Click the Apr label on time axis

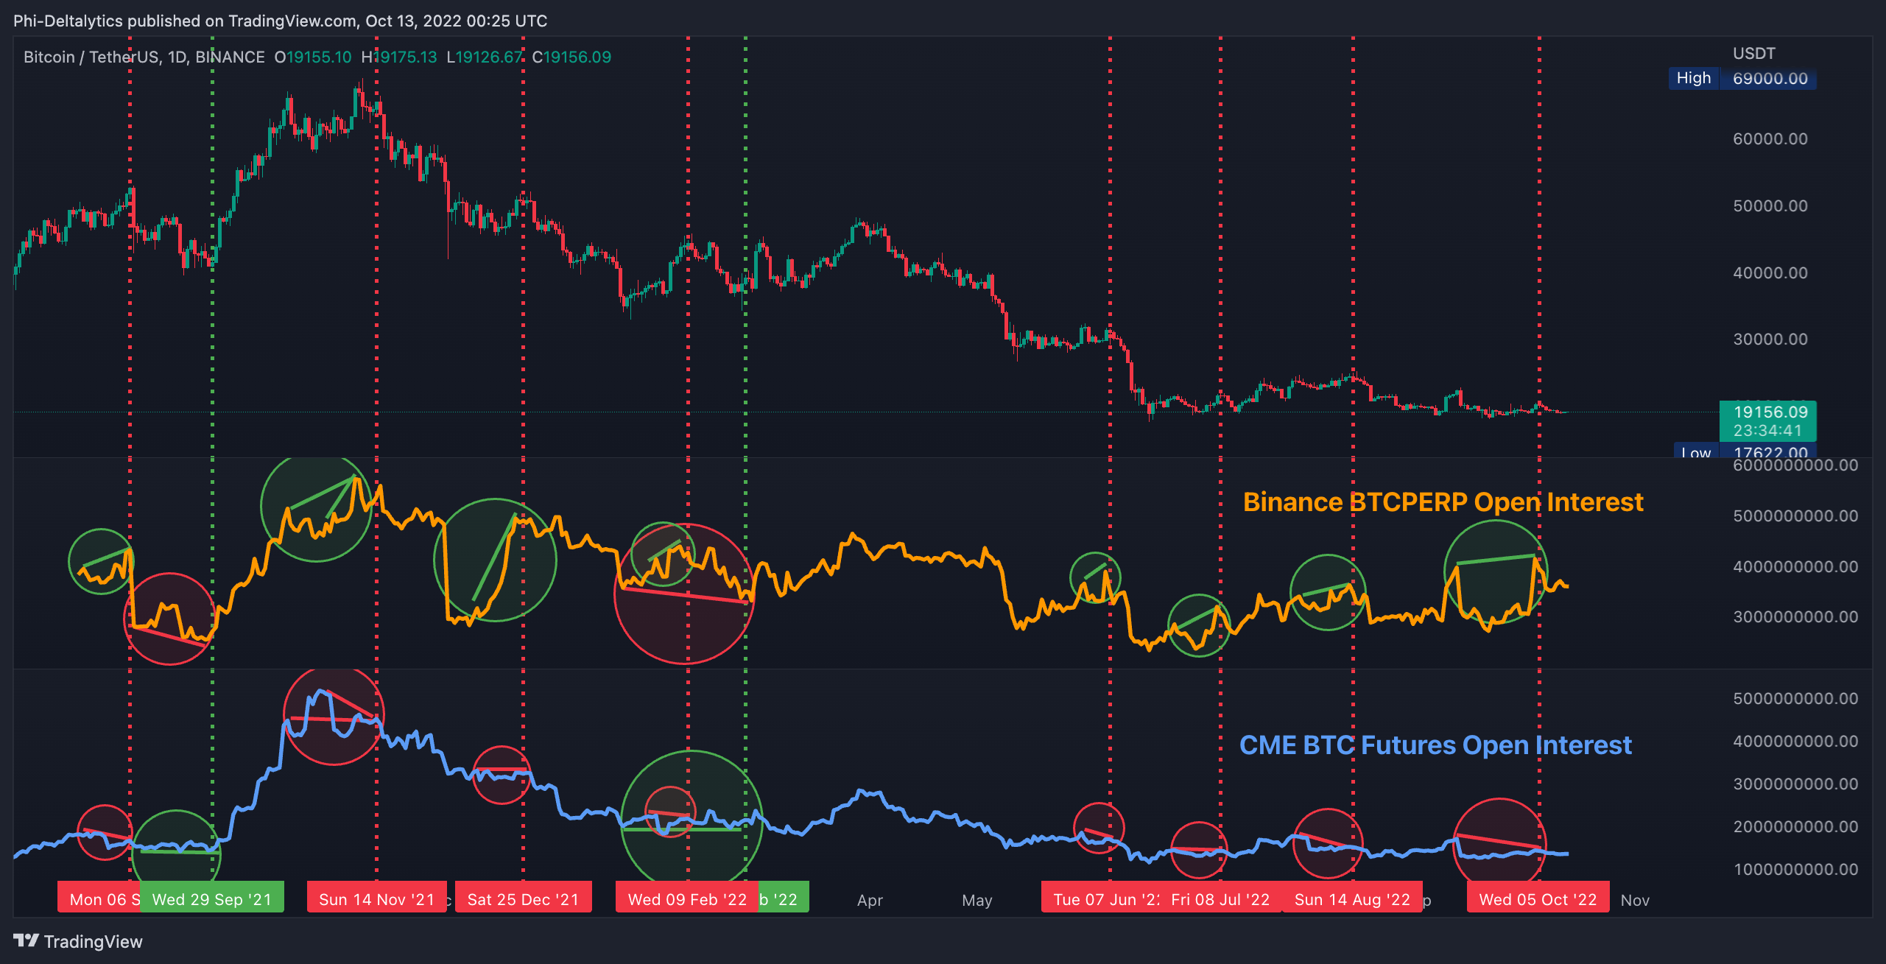tap(870, 900)
